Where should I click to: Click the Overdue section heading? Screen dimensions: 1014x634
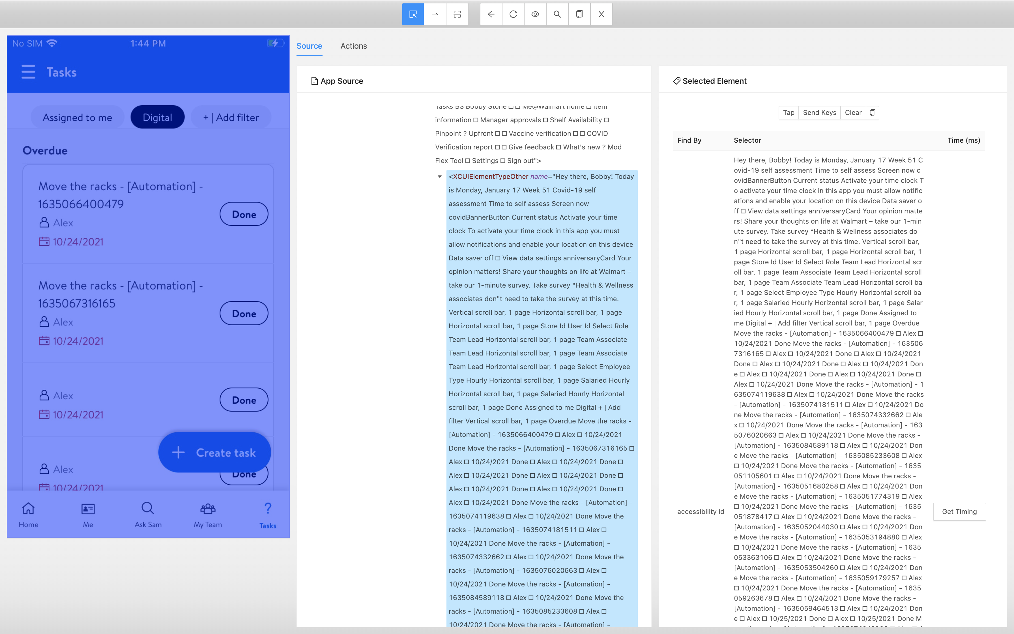45,151
